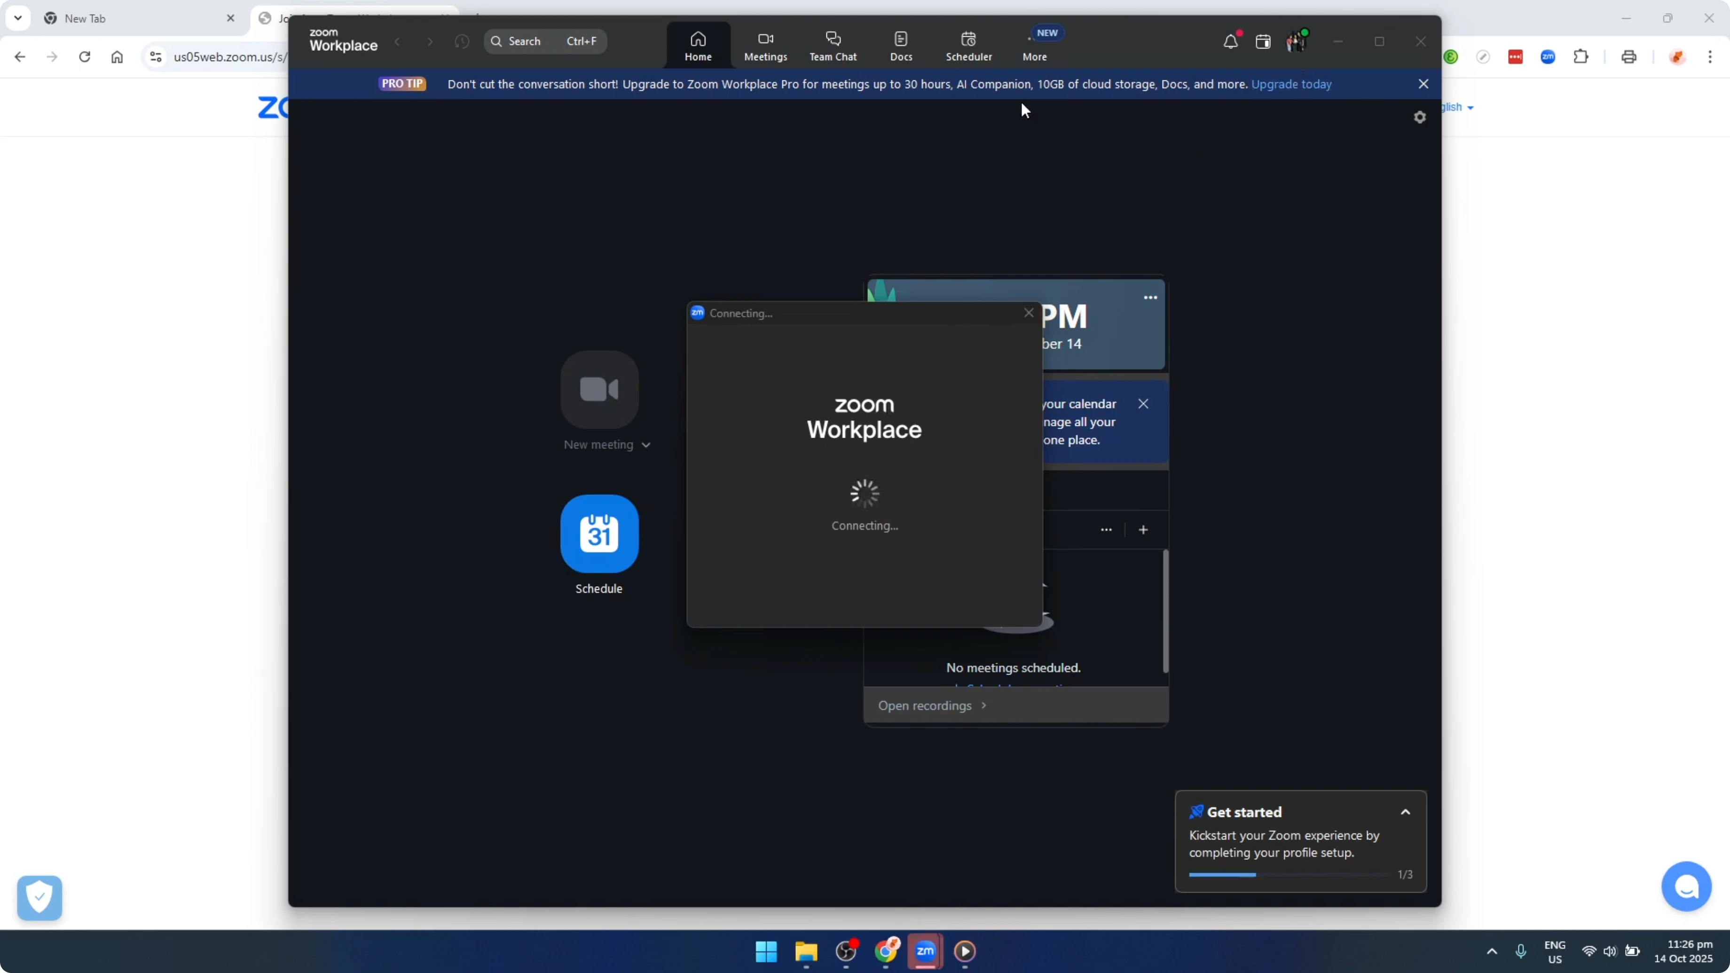This screenshot has height=973, width=1730.
Task: Open Chrome Extensions puzzle icon
Action: [1581, 57]
